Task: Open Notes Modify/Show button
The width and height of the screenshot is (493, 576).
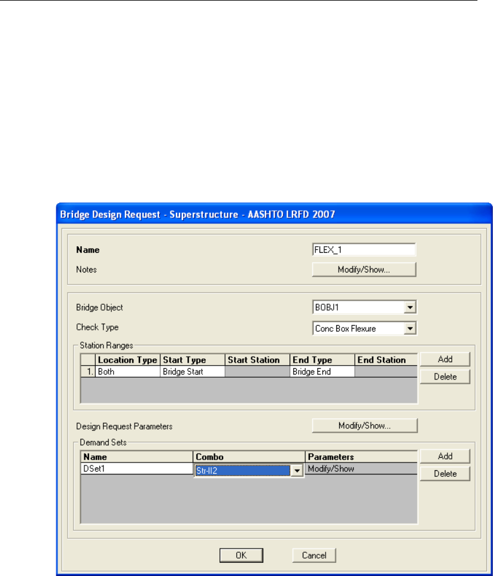Action: tap(364, 269)
